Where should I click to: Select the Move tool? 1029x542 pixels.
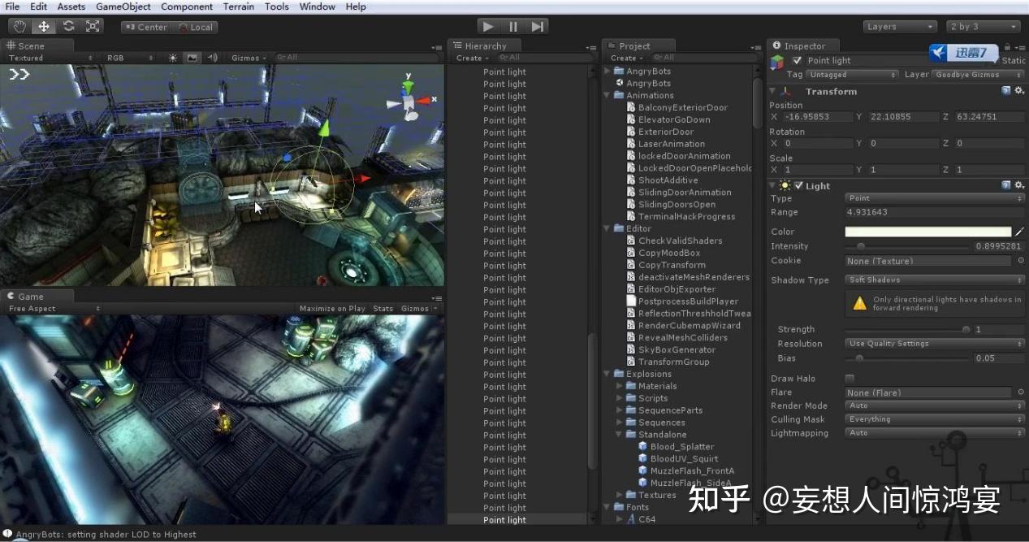(x=43, y=25)
